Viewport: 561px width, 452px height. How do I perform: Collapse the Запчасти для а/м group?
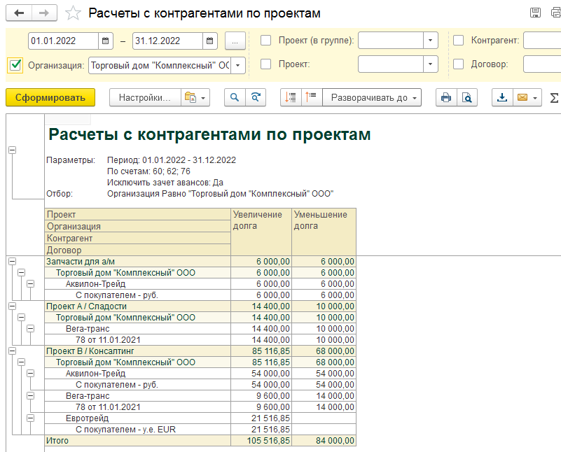[x=12, y=262]
